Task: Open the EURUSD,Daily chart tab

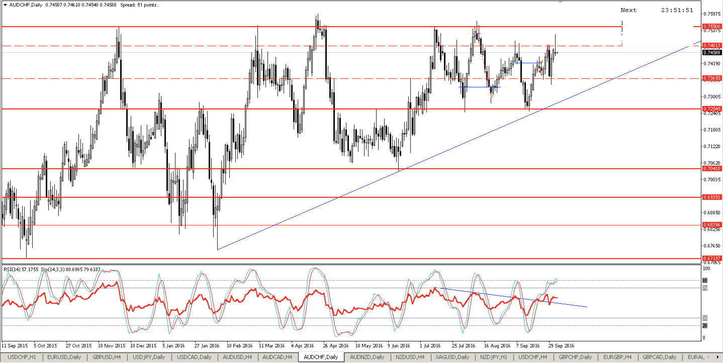Action: coord(64,357)
